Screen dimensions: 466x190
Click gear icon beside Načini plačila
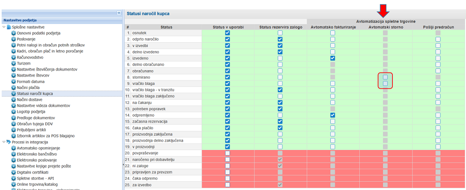[x=14, y=87]
